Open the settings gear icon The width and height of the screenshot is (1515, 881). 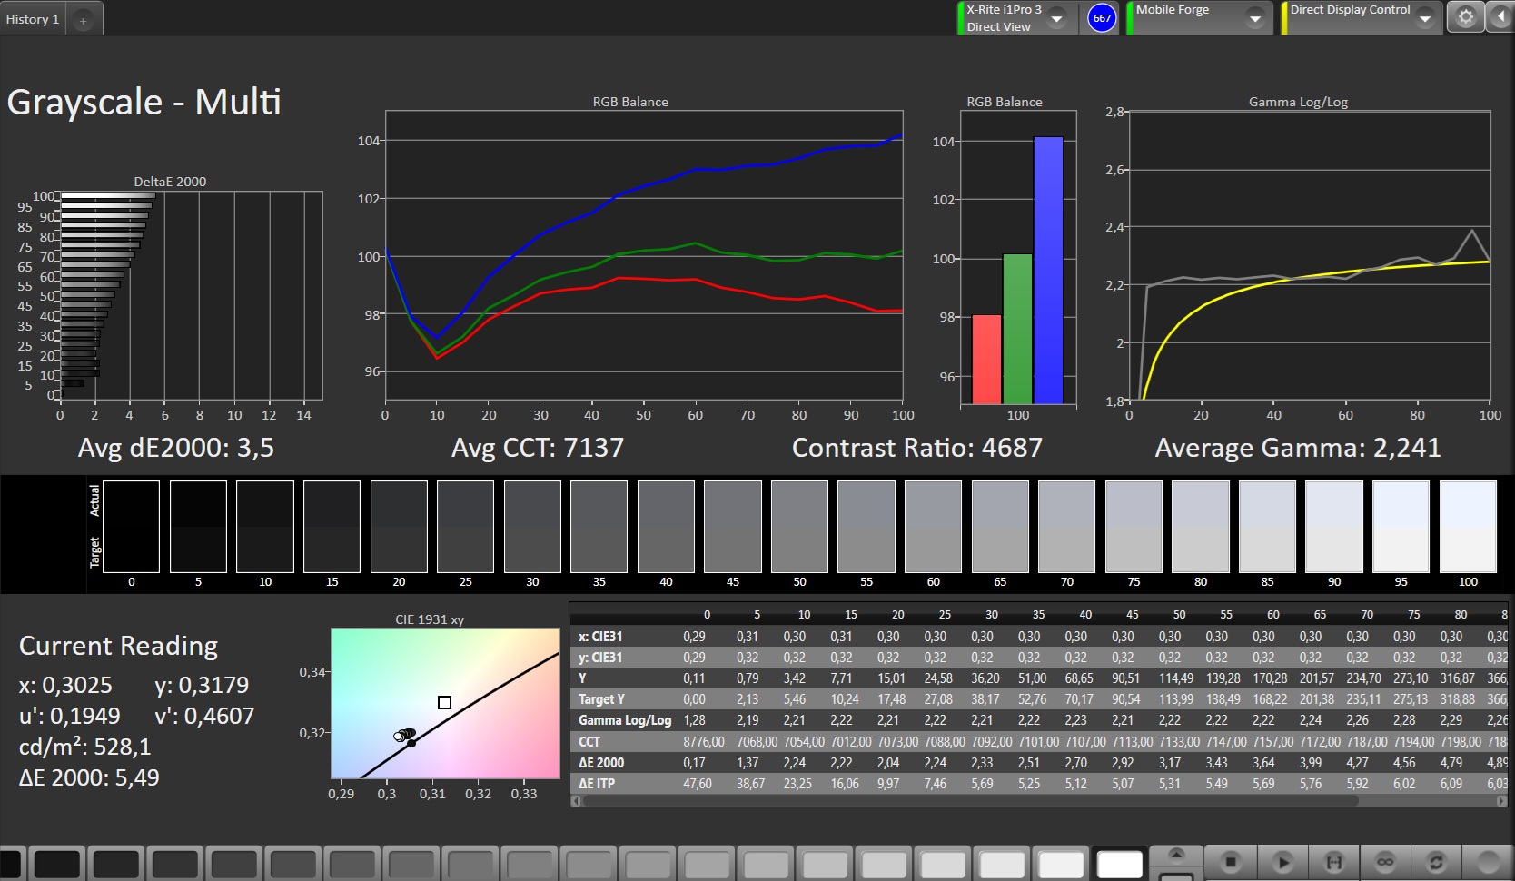pos(1465,17)
